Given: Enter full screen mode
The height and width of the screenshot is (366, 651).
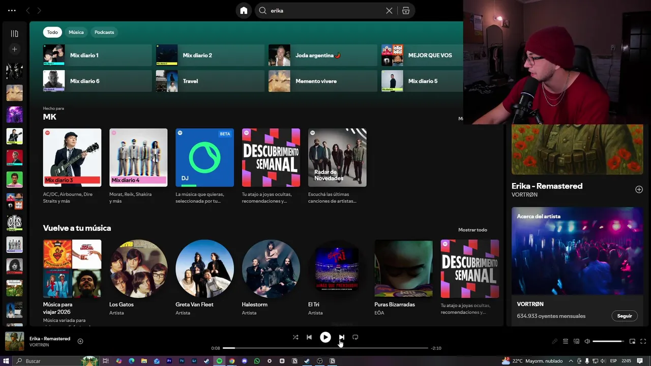Looking at the screenshot, I should point(643,341).
